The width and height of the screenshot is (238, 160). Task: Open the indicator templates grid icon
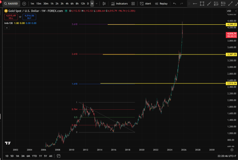click(x=133, y=4)
